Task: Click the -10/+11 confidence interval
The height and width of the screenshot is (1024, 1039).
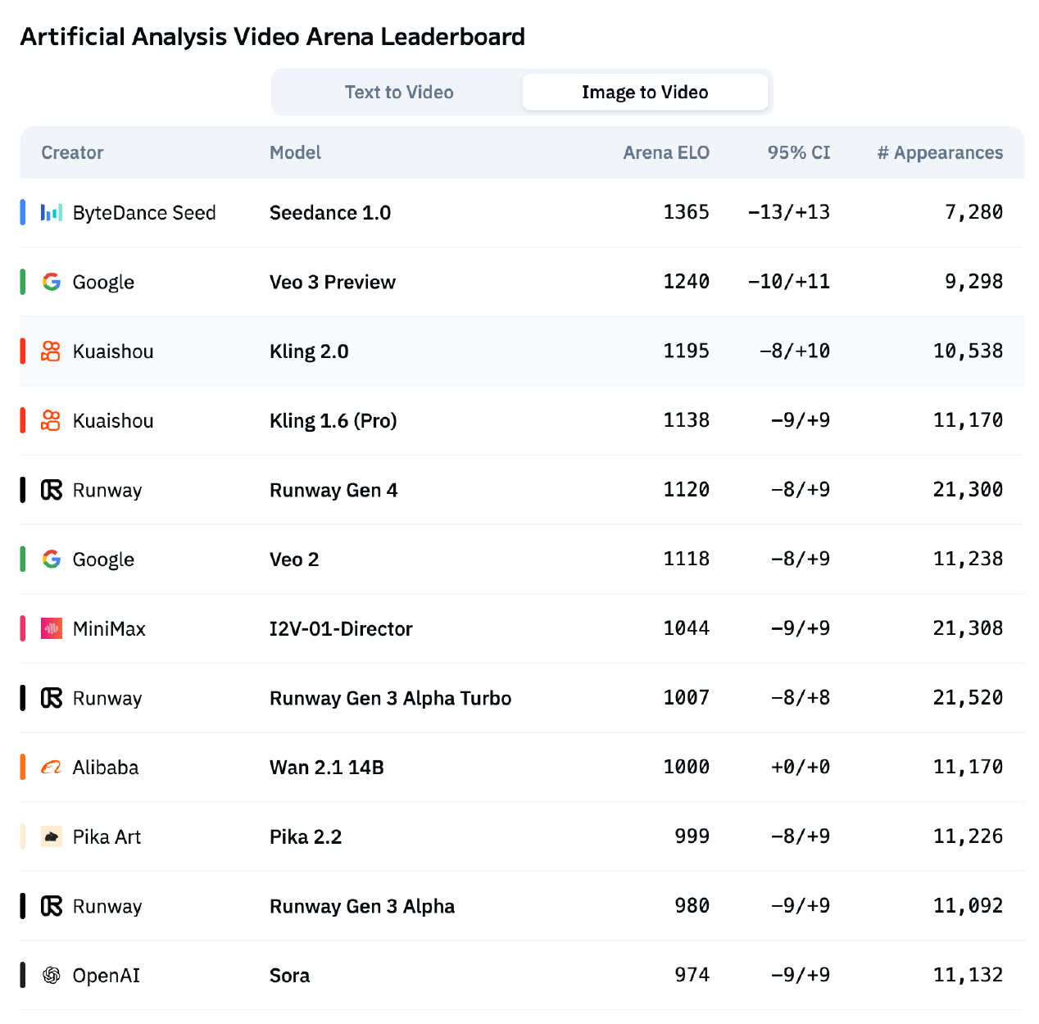Action: [789, 282]
